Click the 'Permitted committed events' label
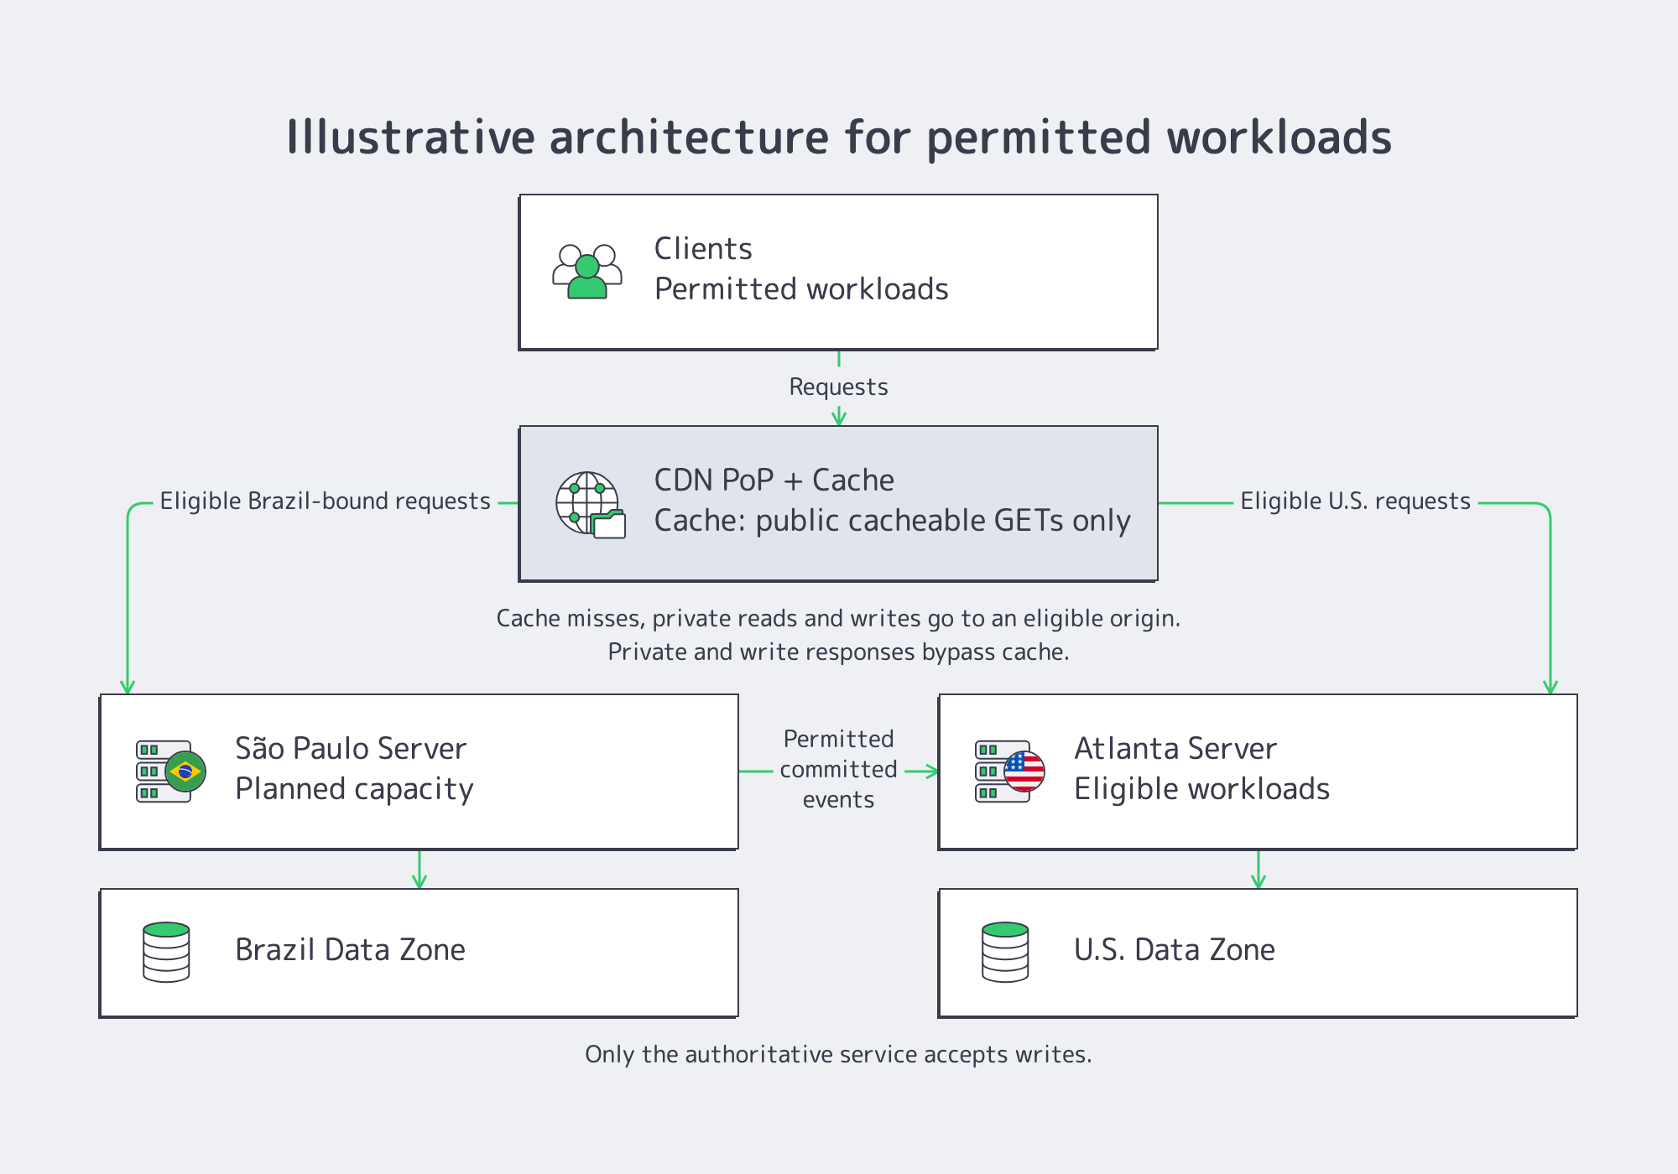1678x1174 pixels. pos(838,769)
